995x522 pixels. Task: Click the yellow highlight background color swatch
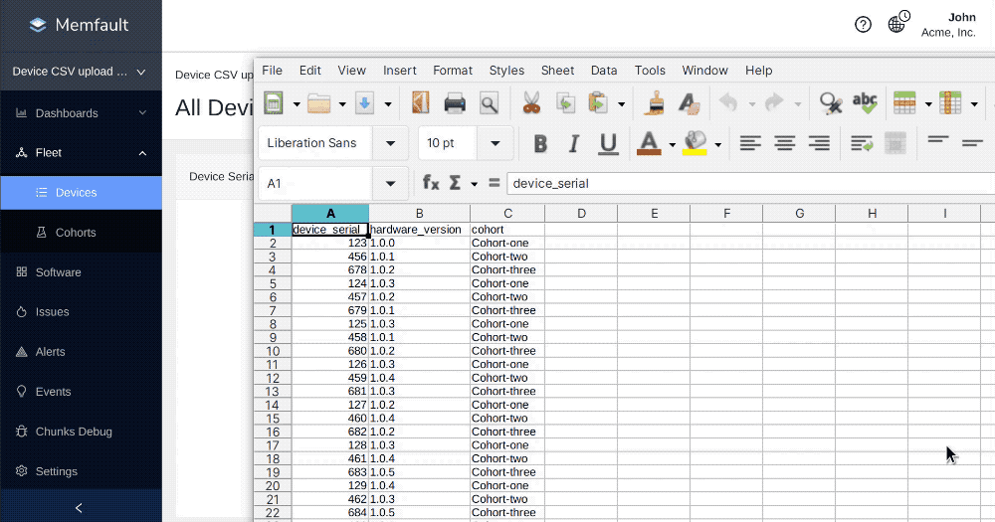tap(696, 142)
